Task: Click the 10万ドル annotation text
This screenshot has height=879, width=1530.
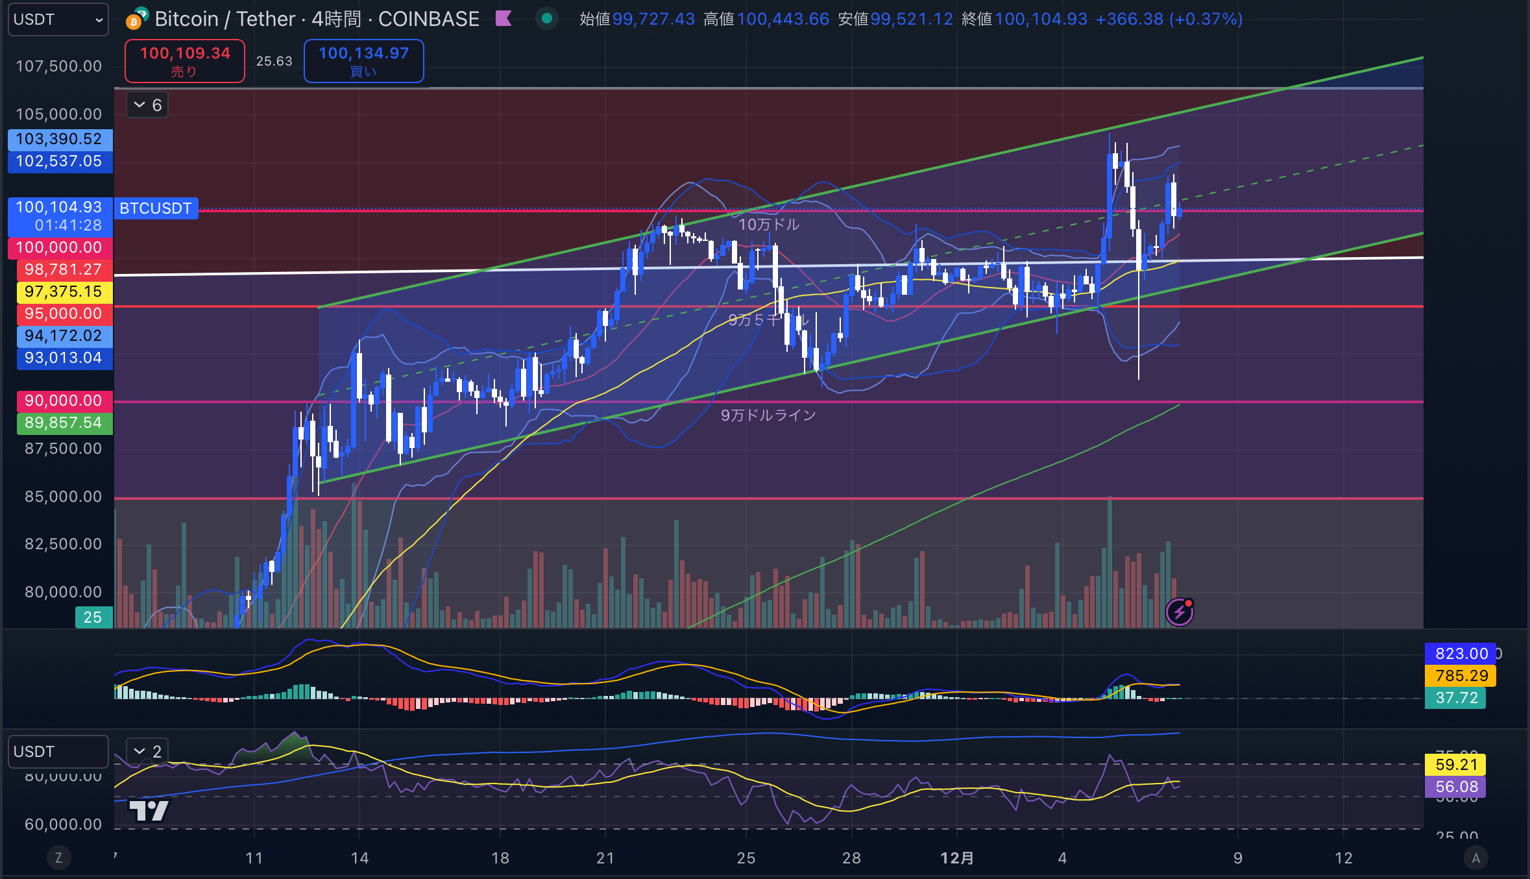Action: pos(769,225)
